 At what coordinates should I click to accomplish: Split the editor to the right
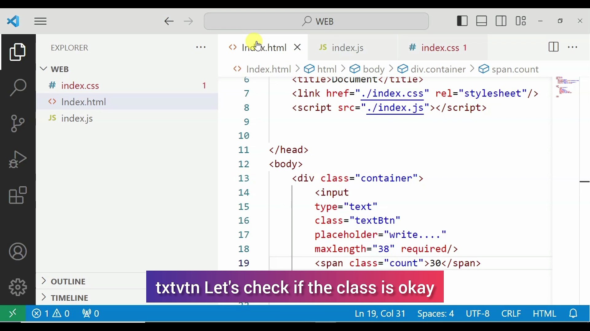553,47
